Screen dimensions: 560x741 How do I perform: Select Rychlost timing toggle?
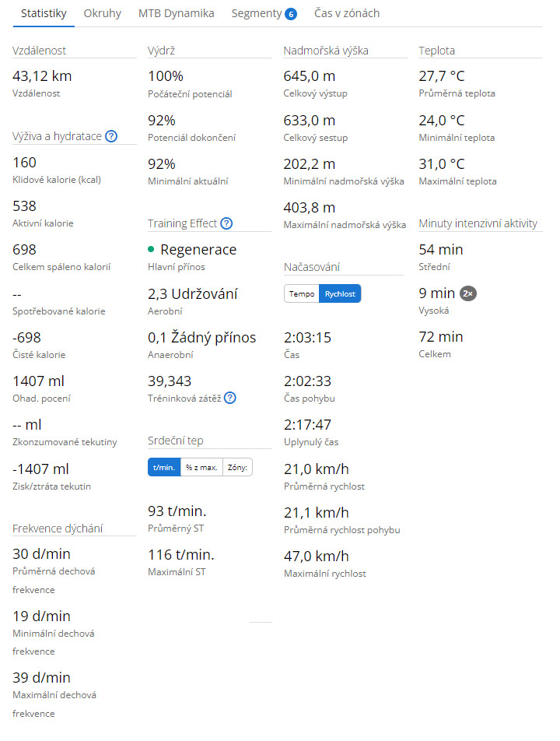point(340,293)
